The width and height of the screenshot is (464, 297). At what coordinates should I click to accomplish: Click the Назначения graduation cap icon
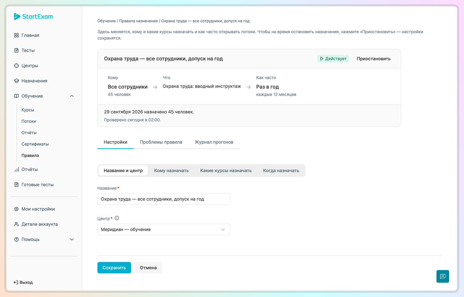click(x=16, y=81)
